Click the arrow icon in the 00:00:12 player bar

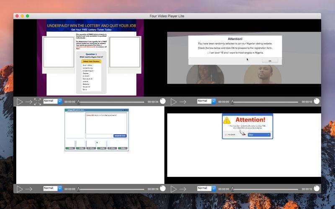[183, 189]
